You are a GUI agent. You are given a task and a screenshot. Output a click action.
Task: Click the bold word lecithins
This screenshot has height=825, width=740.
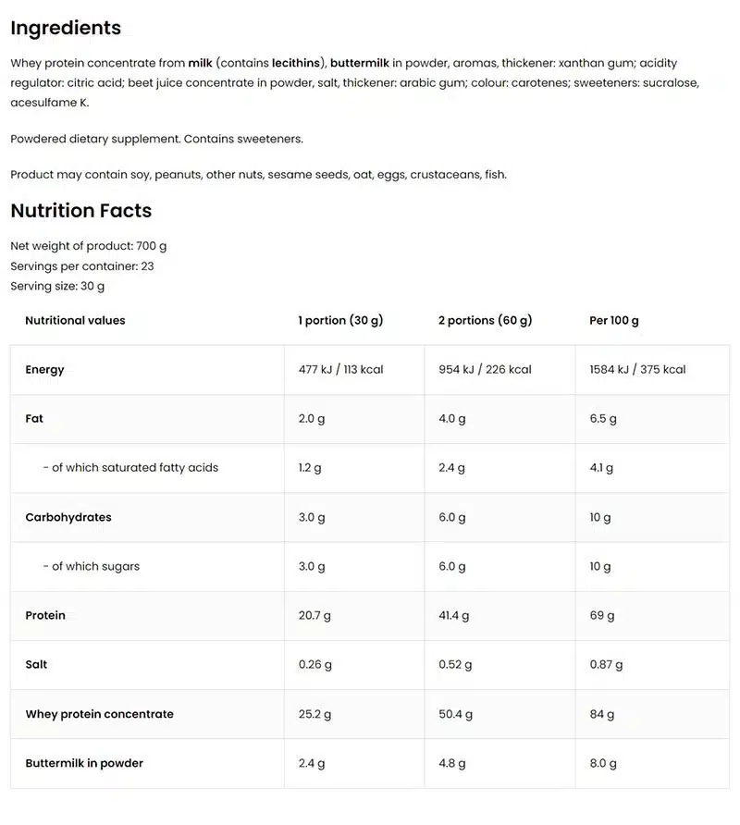tap(296, 63)
